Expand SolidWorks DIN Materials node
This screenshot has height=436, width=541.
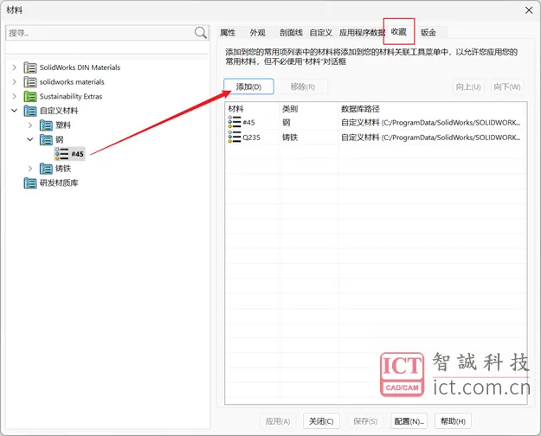coord(14,67)
